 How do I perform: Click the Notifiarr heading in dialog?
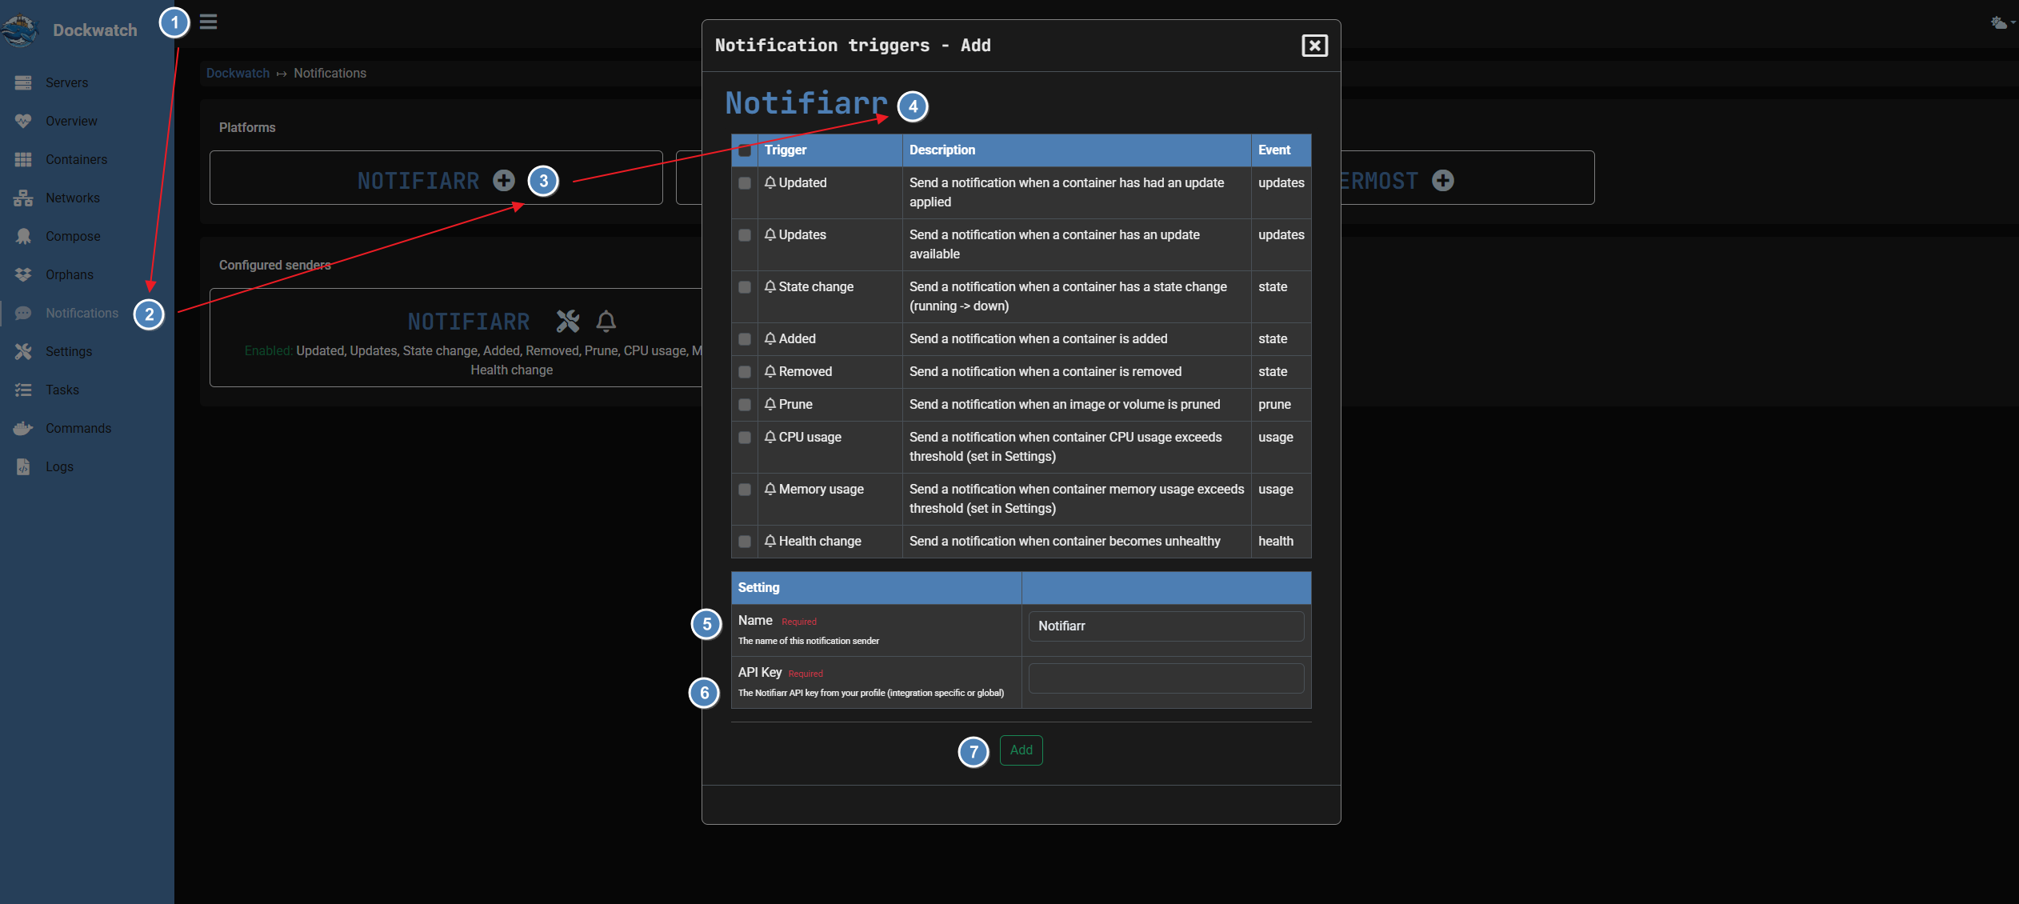tap(806, 103)
